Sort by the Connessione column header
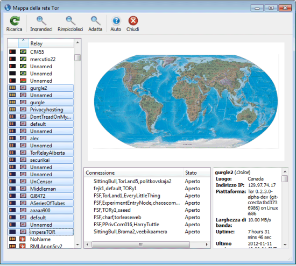Image resolution: width=296 pixels, height=266 pixels. pos(133,172)
